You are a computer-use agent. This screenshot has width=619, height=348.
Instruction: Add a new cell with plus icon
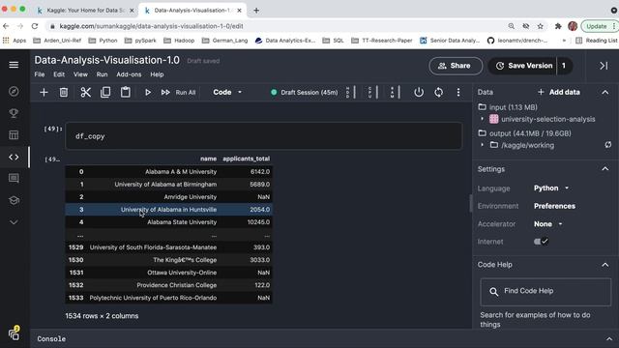coord(44,93)
